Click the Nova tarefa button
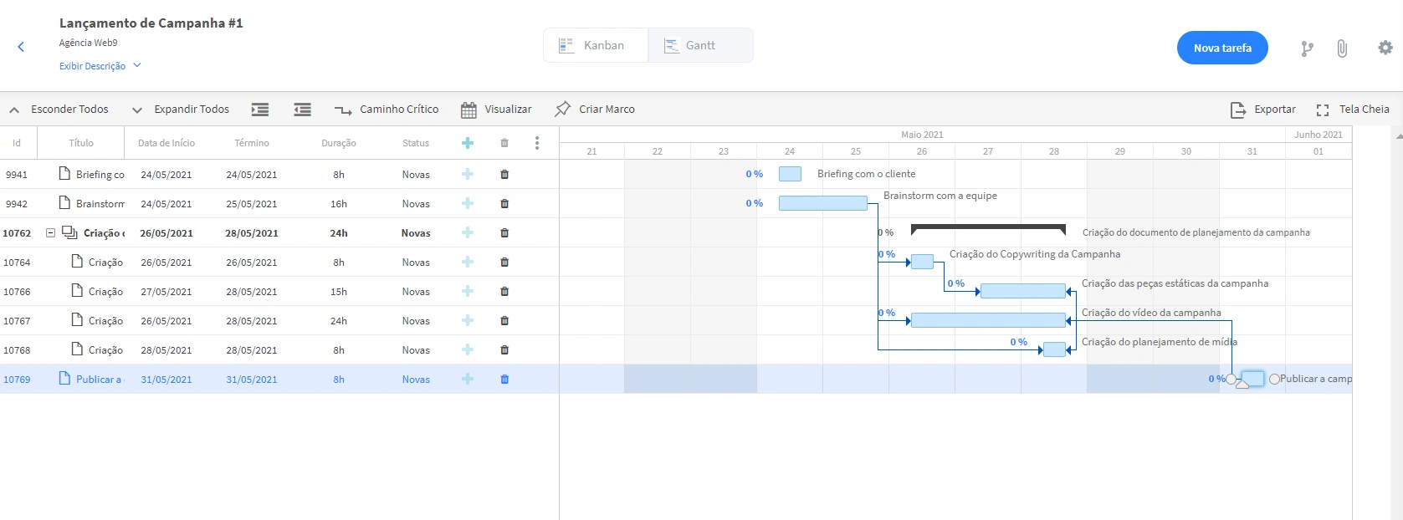The image size is (1403, 520). 1222,48
